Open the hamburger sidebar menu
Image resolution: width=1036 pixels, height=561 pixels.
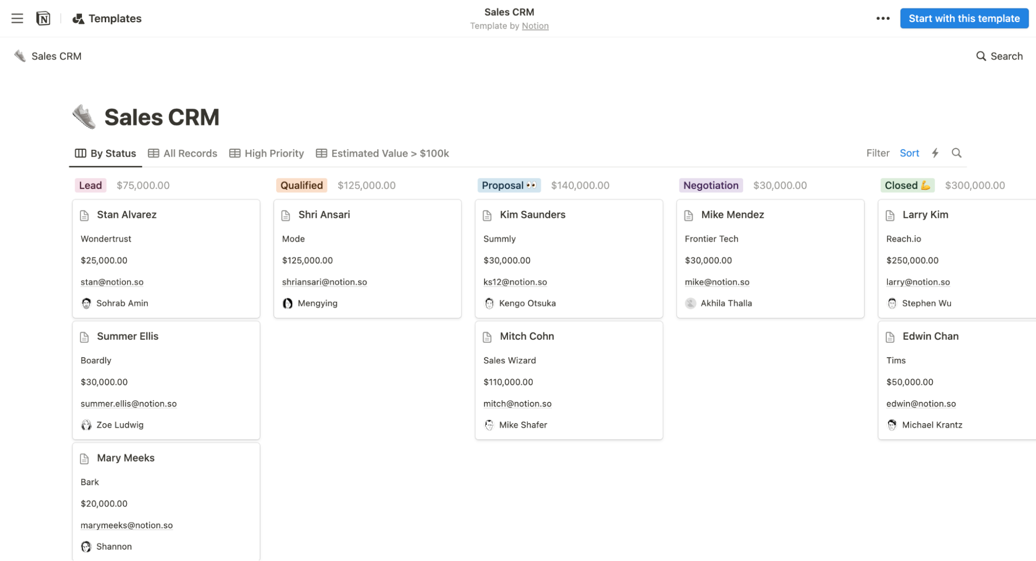[17, 19]
